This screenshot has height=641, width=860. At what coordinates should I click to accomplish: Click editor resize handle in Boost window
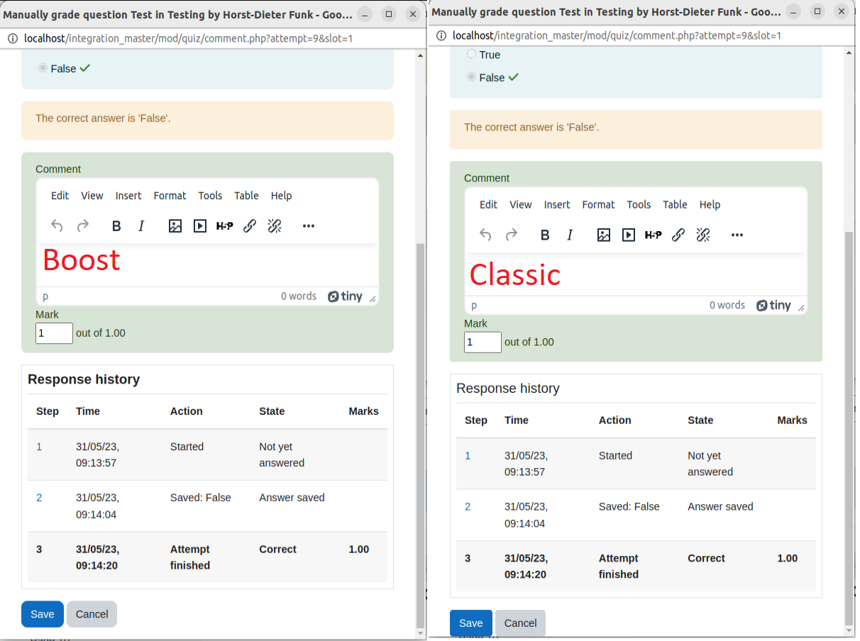(373, 299)
